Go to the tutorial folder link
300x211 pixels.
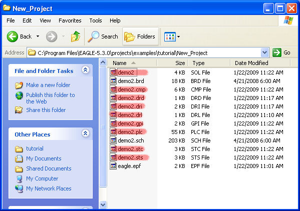[35, 148]
